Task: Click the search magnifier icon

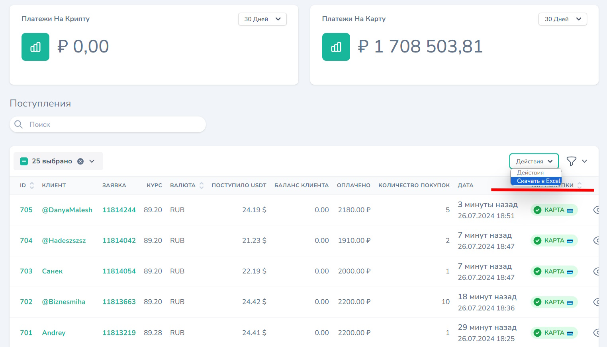Action: tap(18, 124)
